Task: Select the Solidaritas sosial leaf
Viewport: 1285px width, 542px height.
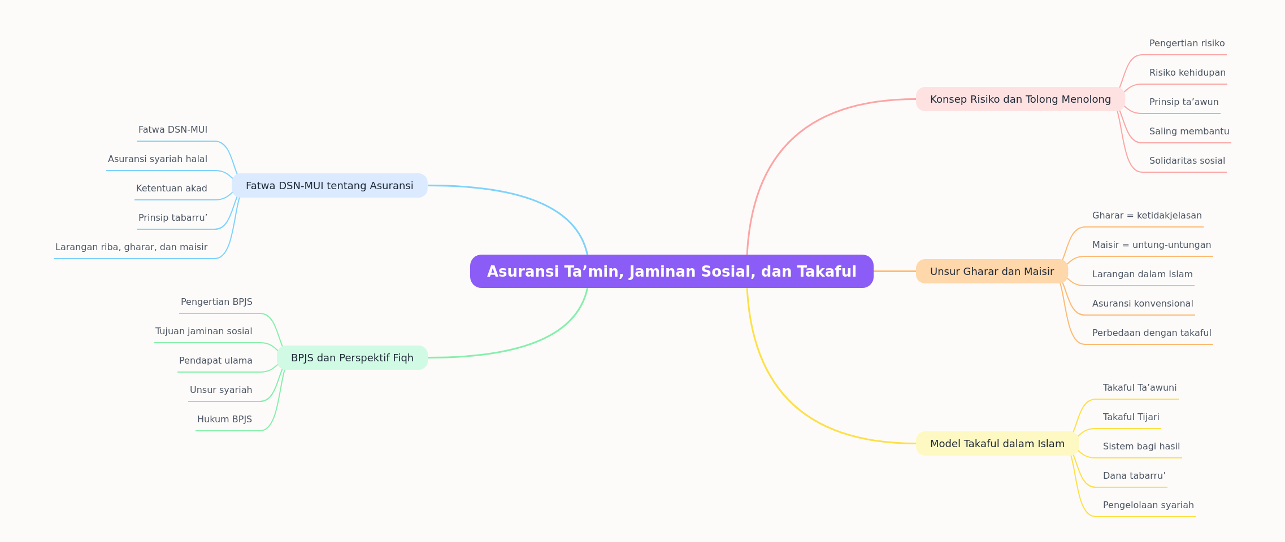Action: [1187, 161]
